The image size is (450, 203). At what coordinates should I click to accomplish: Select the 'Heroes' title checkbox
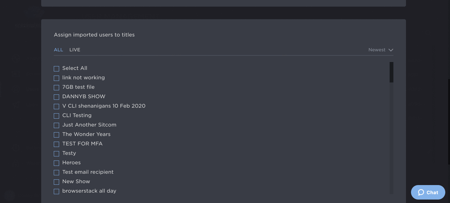click(56, 163)
